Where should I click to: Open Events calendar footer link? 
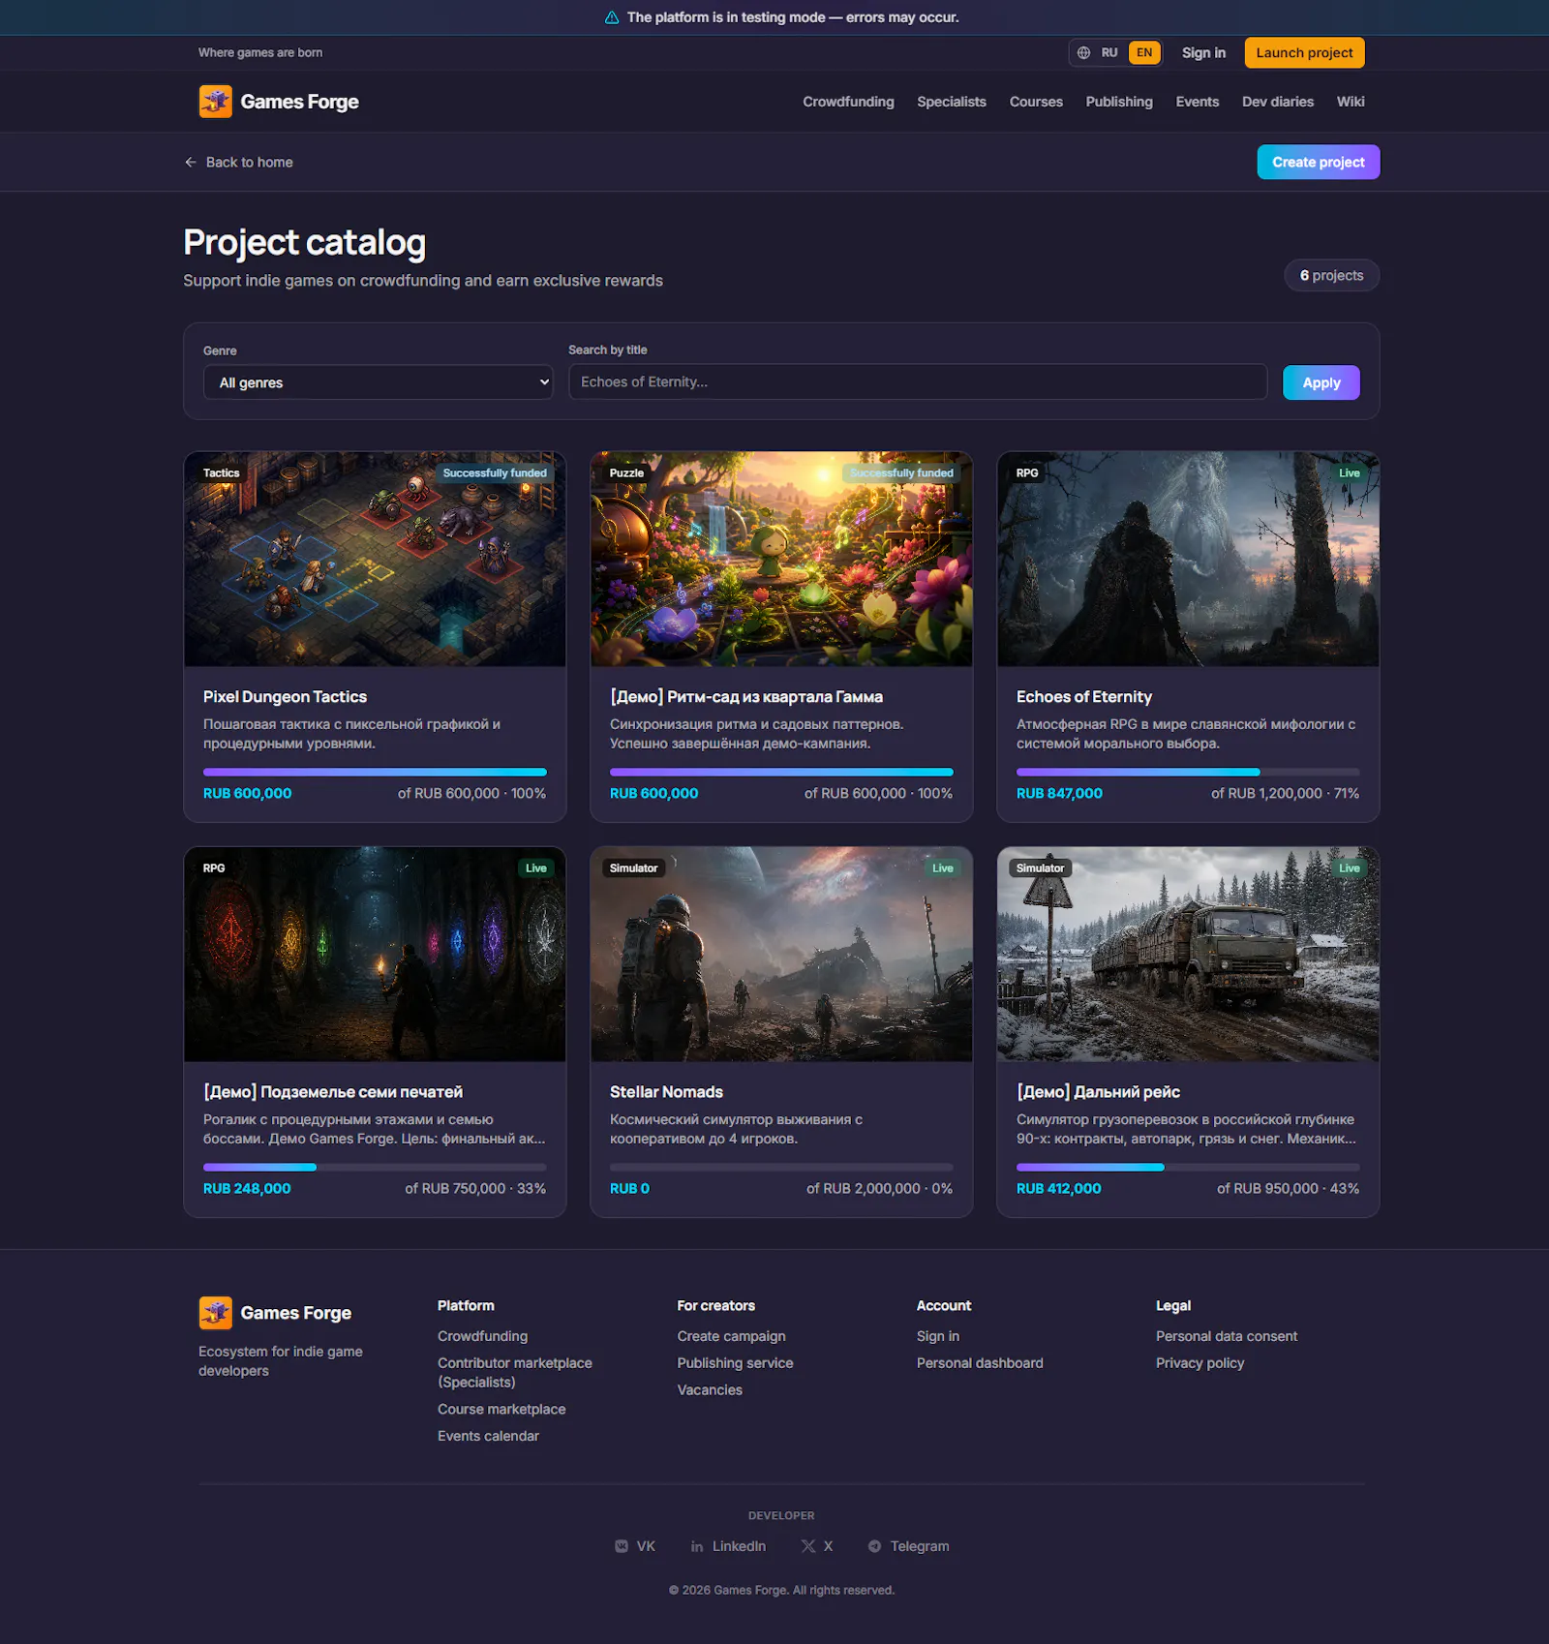pyautogui.click(x=488, y=1436)
